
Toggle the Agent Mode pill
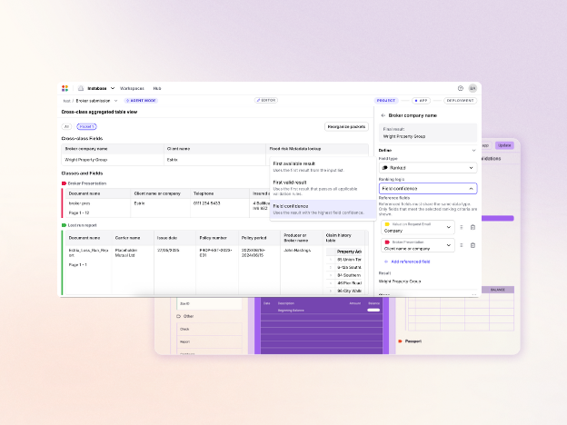tap(141, 101)
